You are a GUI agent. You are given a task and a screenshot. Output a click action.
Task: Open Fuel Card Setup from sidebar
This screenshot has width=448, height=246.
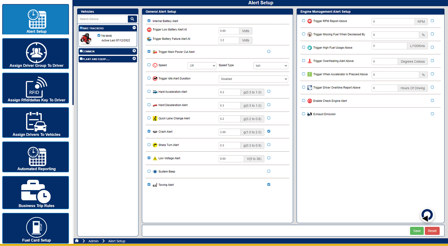35,228
